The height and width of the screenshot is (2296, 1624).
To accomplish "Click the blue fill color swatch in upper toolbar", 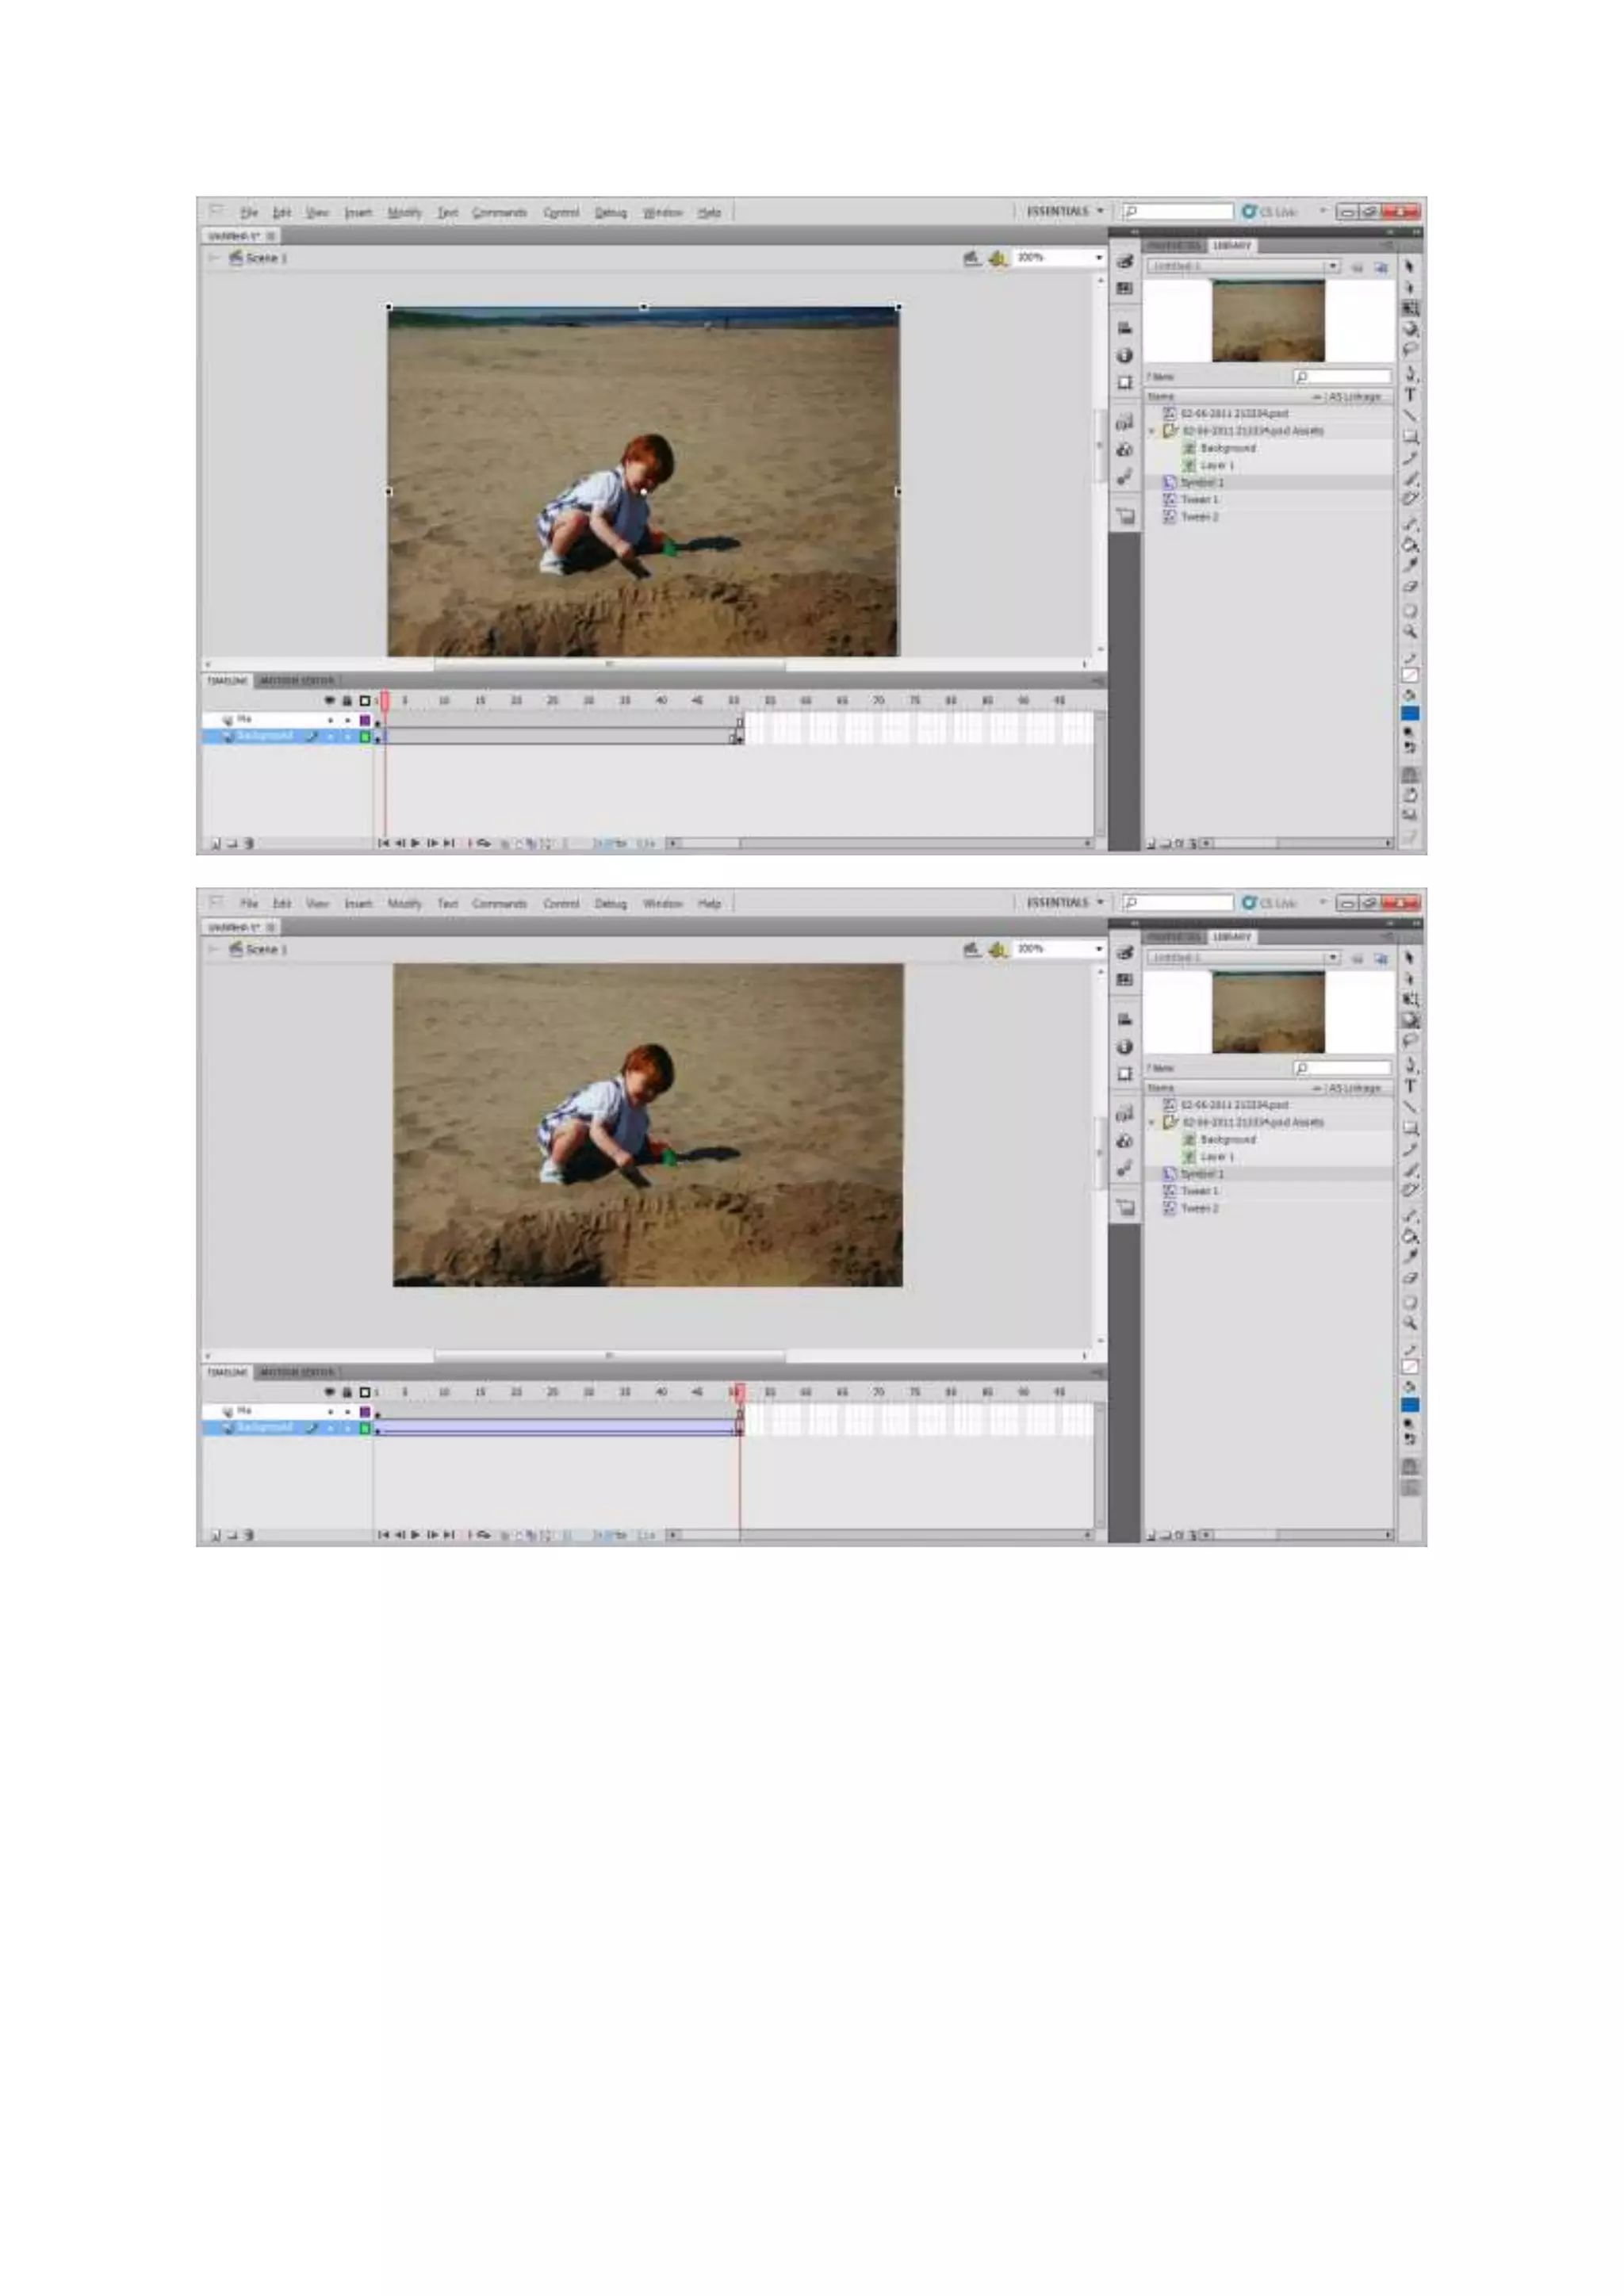I will tap(1410, 714).
